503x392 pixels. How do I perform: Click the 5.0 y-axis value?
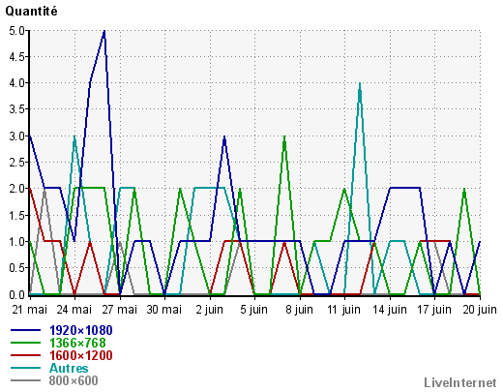16,31
